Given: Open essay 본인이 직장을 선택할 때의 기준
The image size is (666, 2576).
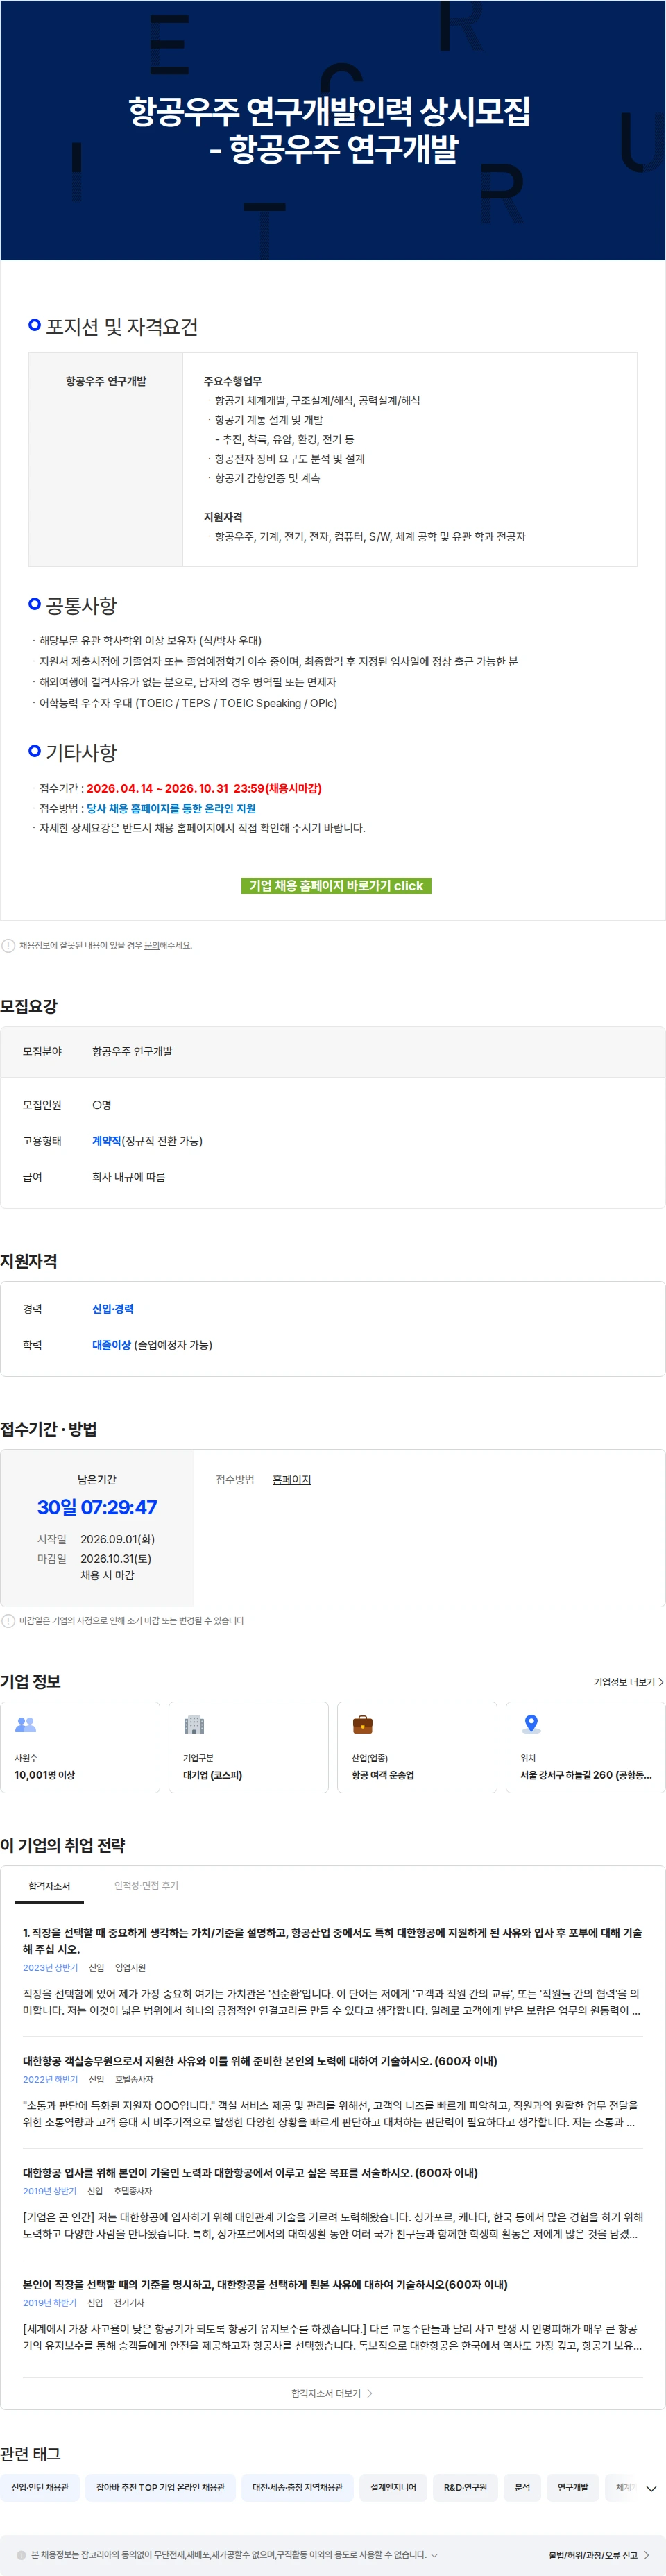Looking at the screenshot, I should click(265, 2284).
